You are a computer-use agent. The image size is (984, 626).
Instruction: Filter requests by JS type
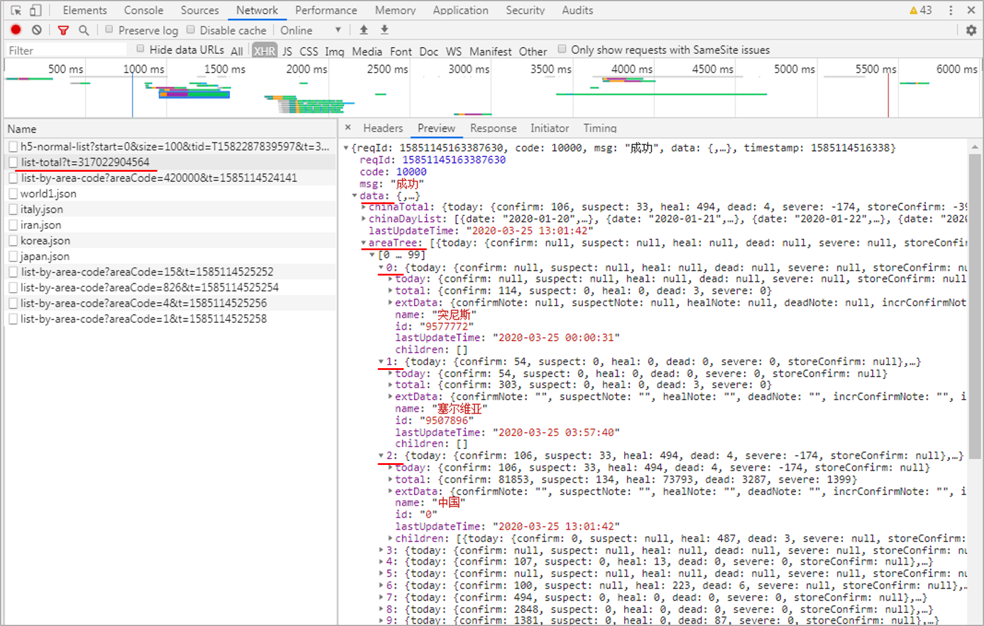coord(287,51)
